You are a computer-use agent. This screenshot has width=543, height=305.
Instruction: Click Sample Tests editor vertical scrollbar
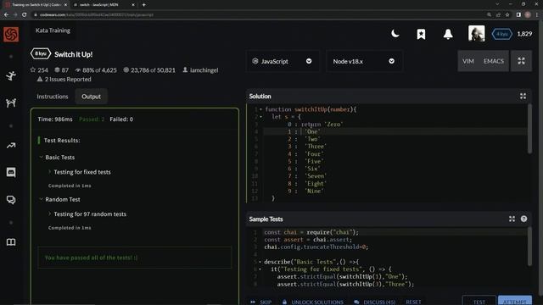(x=529, y=247)
